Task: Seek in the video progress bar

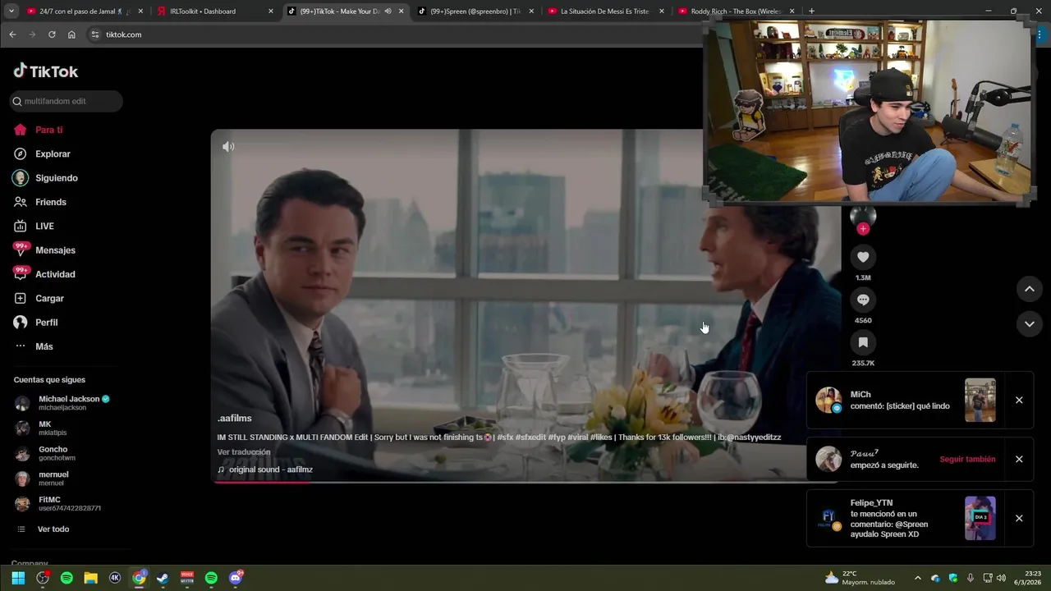Action: (x=525, y=481)
